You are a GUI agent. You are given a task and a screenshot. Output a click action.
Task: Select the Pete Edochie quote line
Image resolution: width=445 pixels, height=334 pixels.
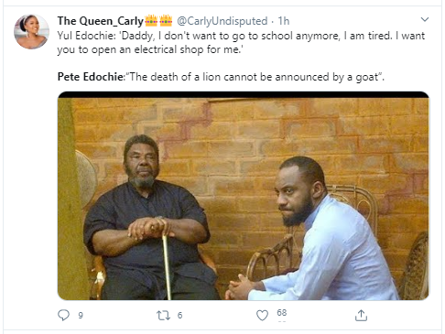[x=221, y=77]
